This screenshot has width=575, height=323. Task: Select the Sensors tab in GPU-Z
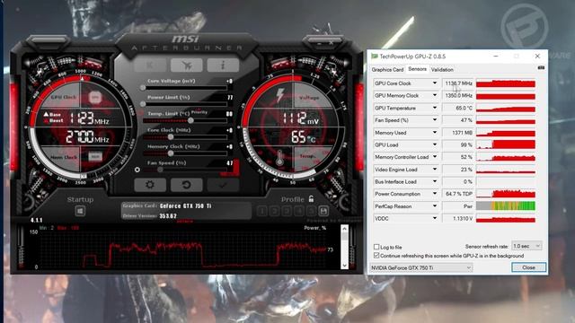click(417, 69)
